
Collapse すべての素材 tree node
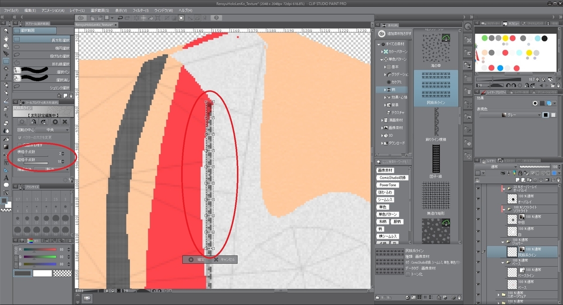point(378,44)
